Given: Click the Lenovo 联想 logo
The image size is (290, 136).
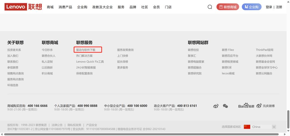Looking at the screenshot, I should pyautogui.click(x=23, y=7).
